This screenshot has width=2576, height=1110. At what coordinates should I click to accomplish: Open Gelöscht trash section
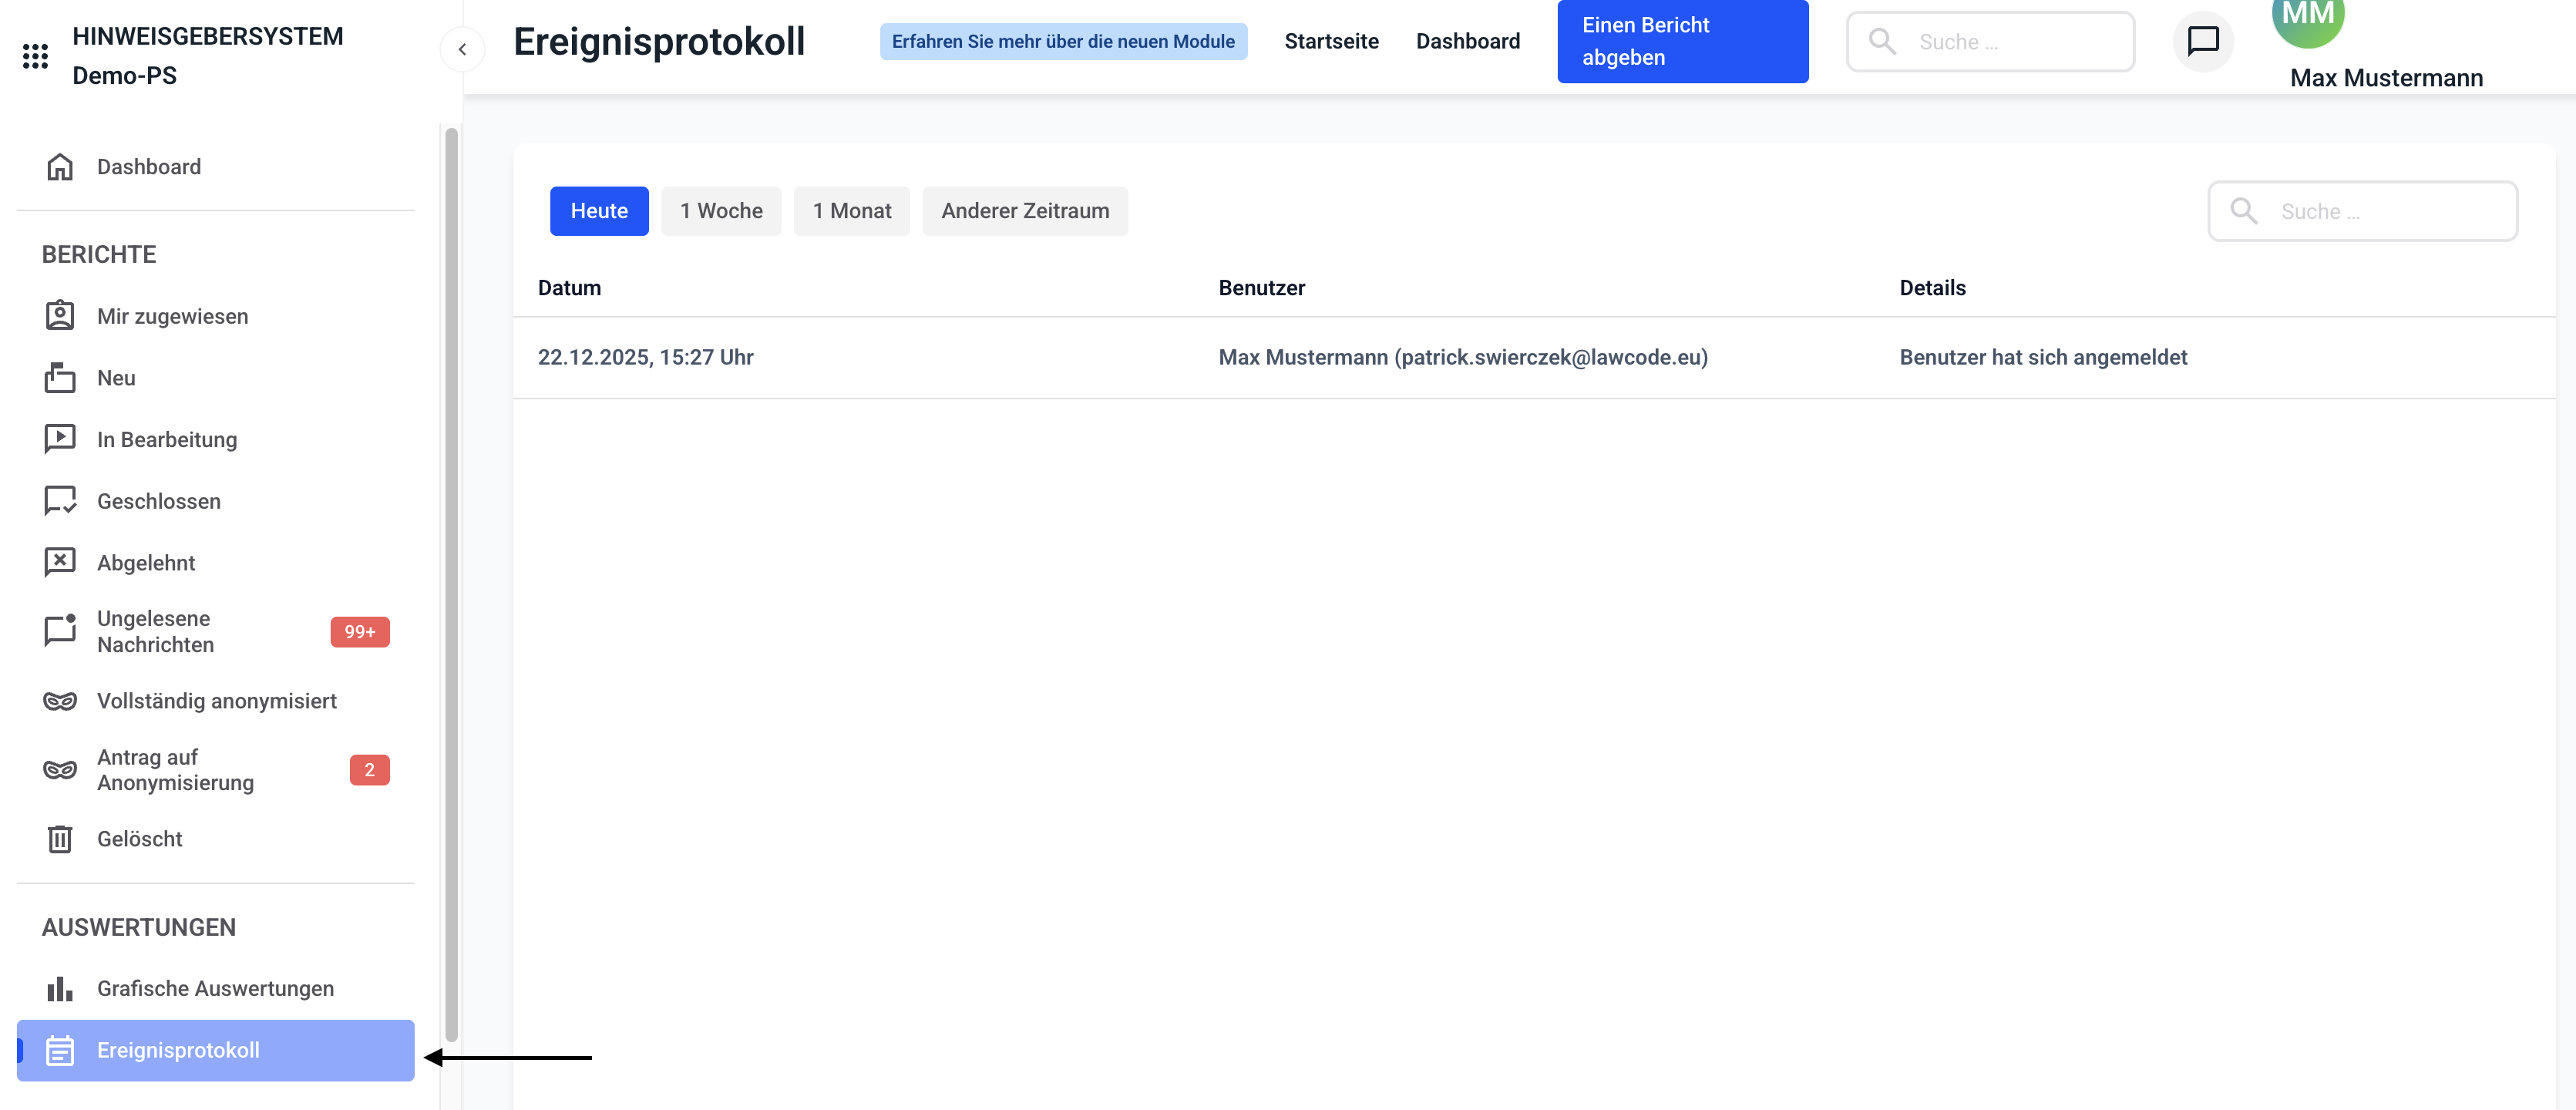click(139, 839)
